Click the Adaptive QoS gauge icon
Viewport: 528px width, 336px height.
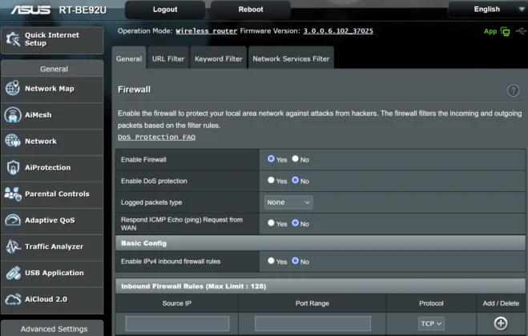click(x=13, y=220)
